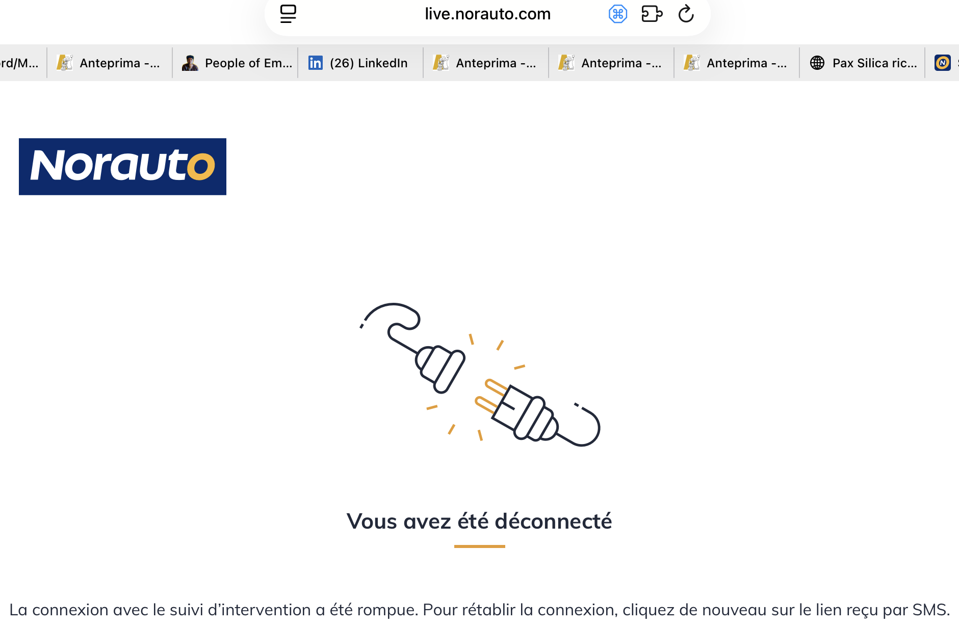
Task: Click the LinkedIn favicon on its tab
Action: (x=316, y=63)
